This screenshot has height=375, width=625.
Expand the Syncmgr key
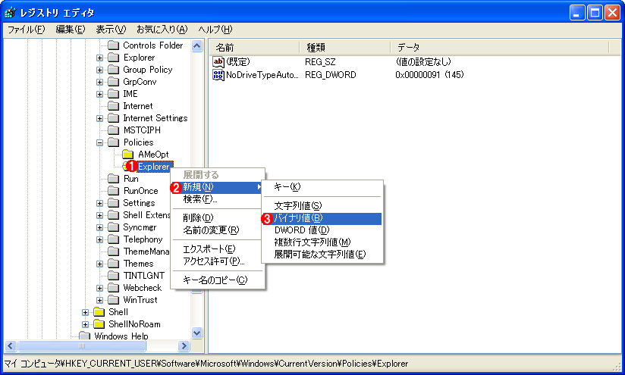pyautogui.click(x=99, y=227)
